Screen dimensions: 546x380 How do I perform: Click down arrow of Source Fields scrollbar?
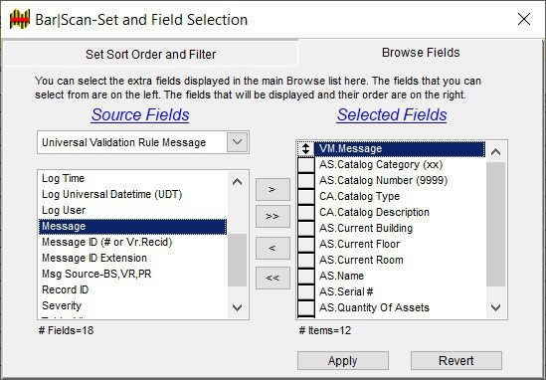point(237,307)
